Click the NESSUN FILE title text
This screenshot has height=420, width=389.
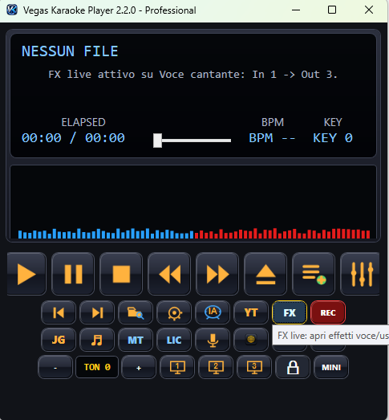tap(70, 51)
